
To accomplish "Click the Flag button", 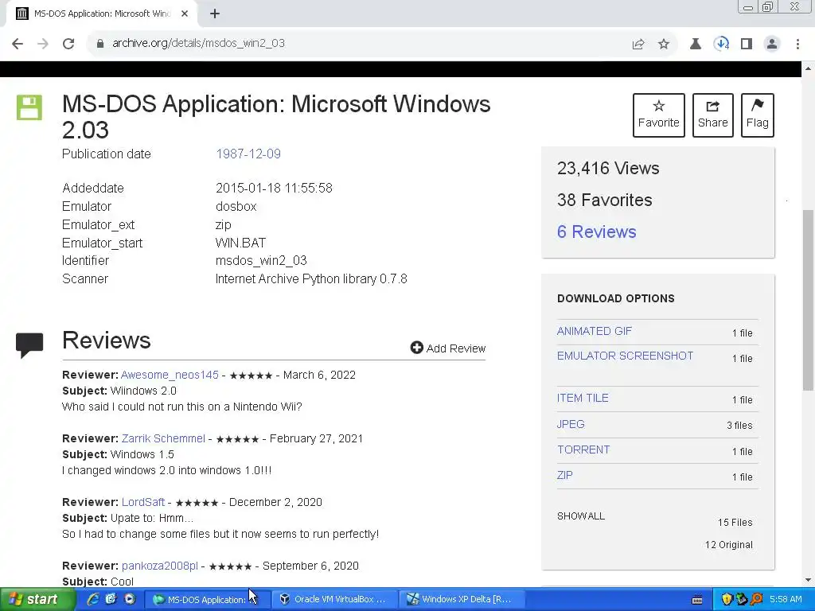I will (x=758, y=115).
